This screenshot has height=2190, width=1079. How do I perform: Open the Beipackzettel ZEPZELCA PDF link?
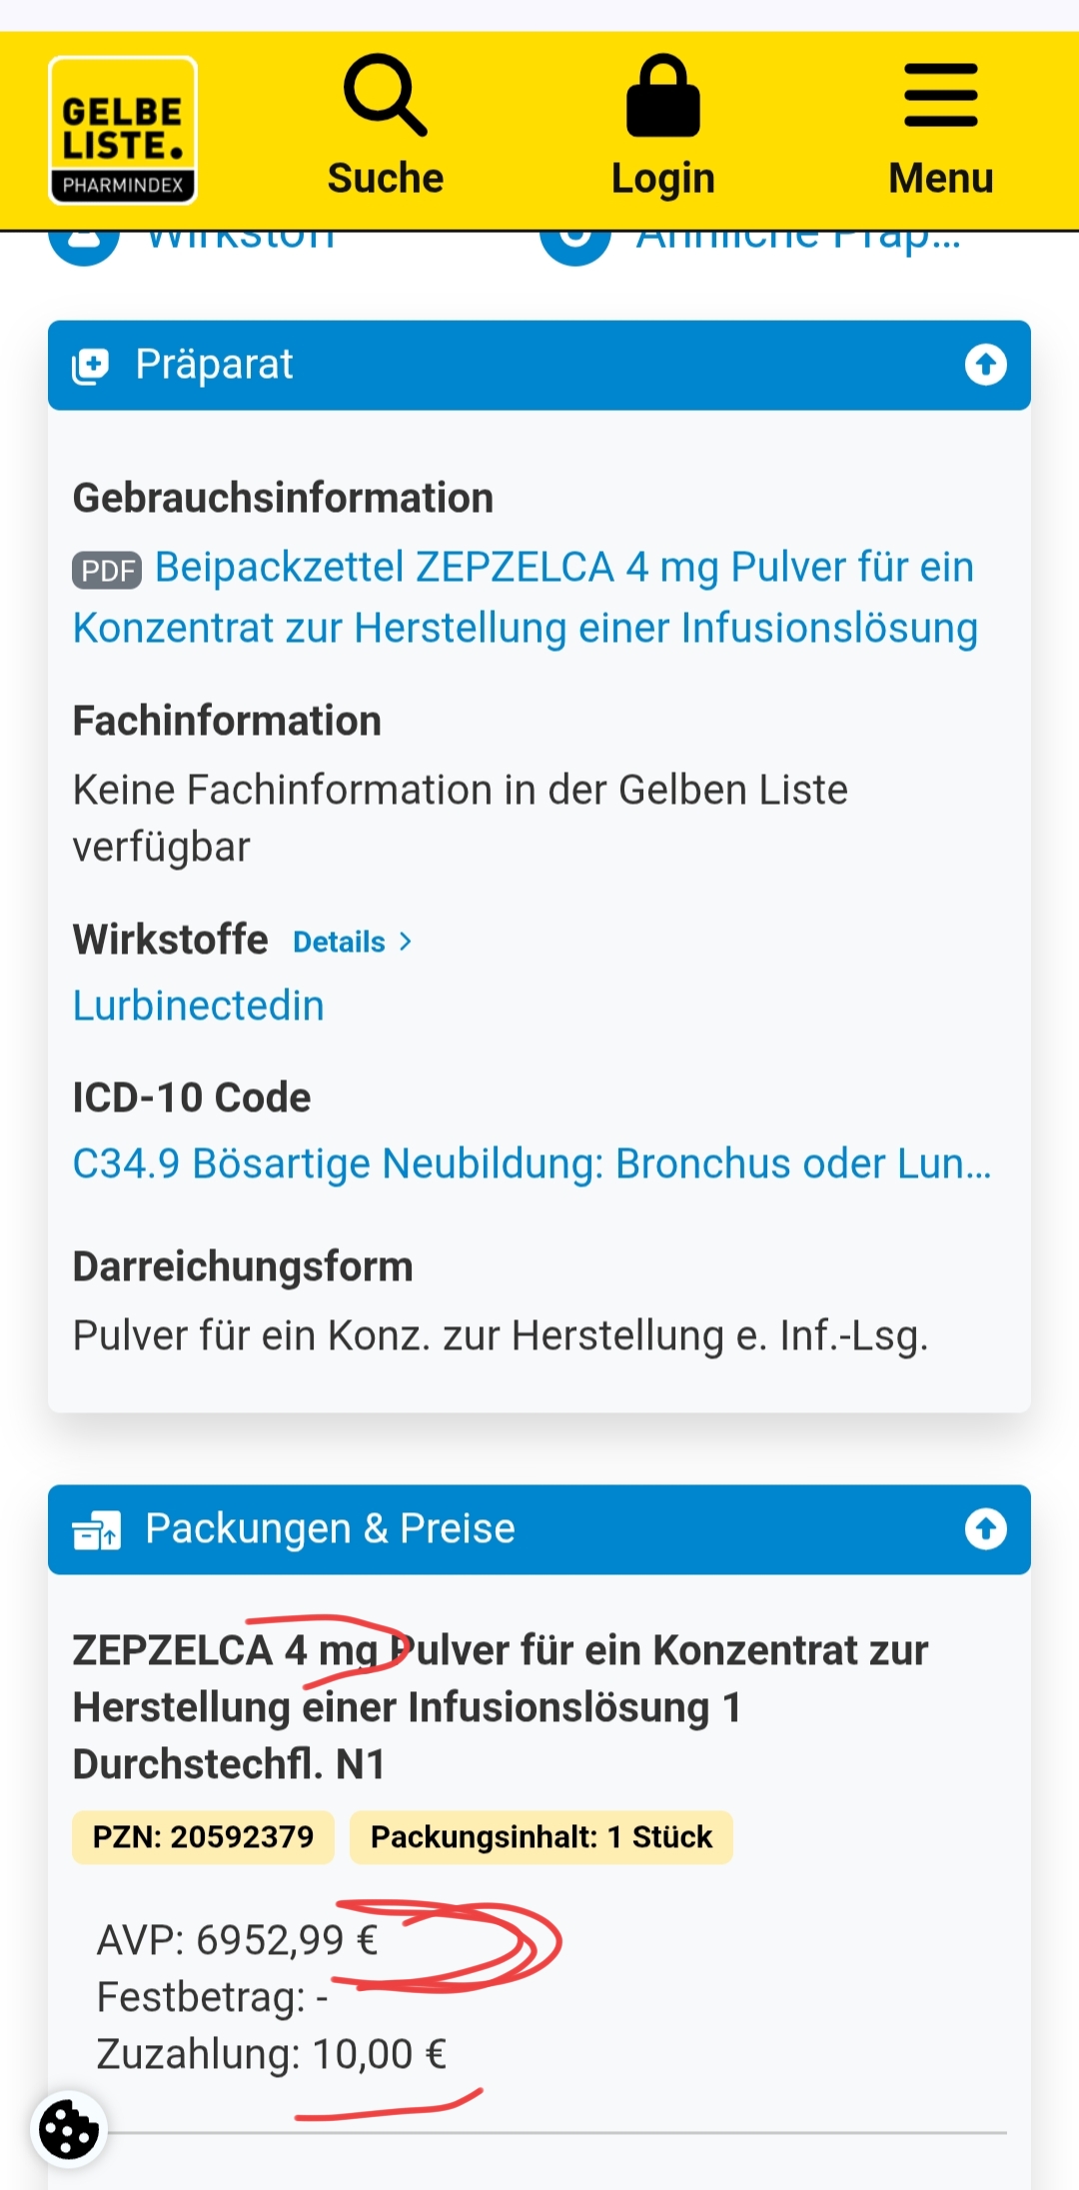(x=526, y=598)
